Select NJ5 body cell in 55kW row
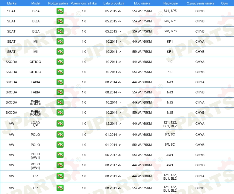Image resolution: width=234 pixels, height=194 pixels. pyautogui.click(x=170, y=113)
